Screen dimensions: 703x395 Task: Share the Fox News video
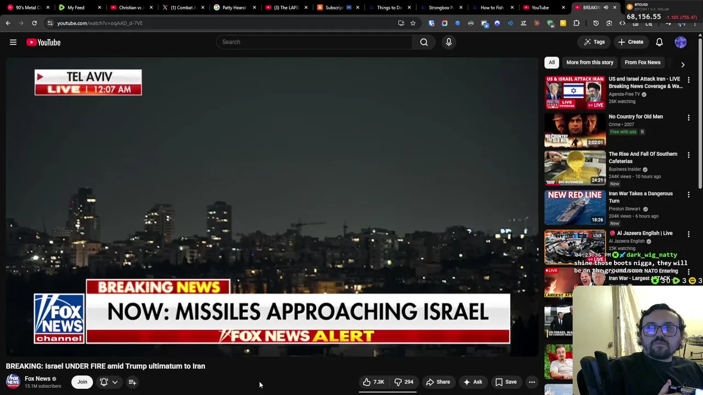pyautogui.click(x=438, y=382)
